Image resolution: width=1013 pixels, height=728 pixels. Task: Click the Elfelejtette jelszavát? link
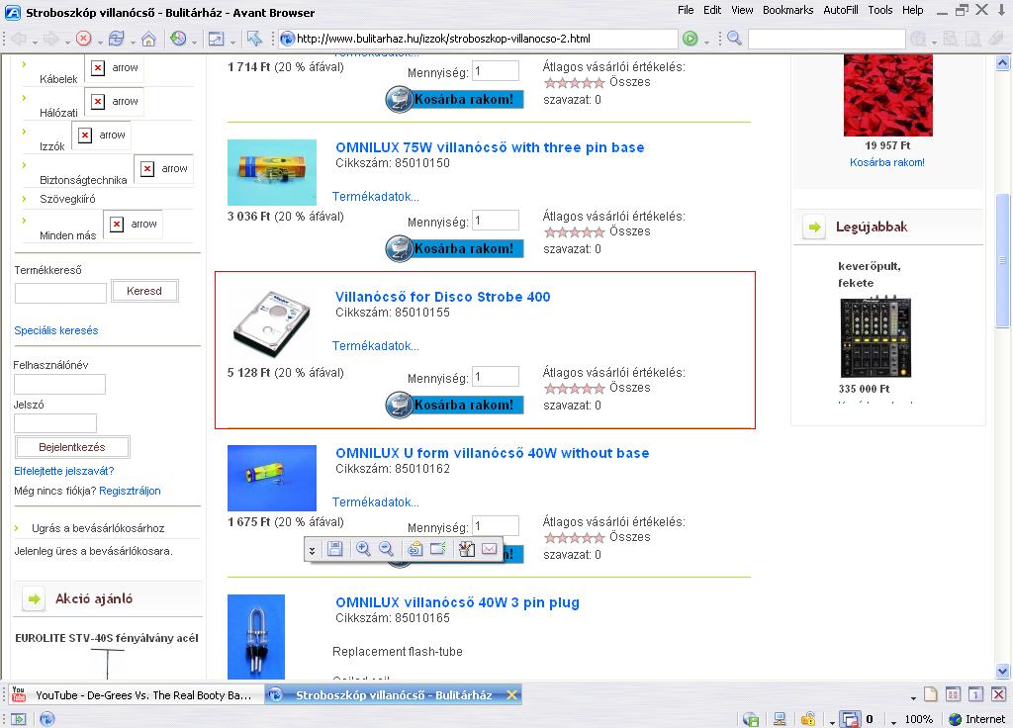pos(64,472)
